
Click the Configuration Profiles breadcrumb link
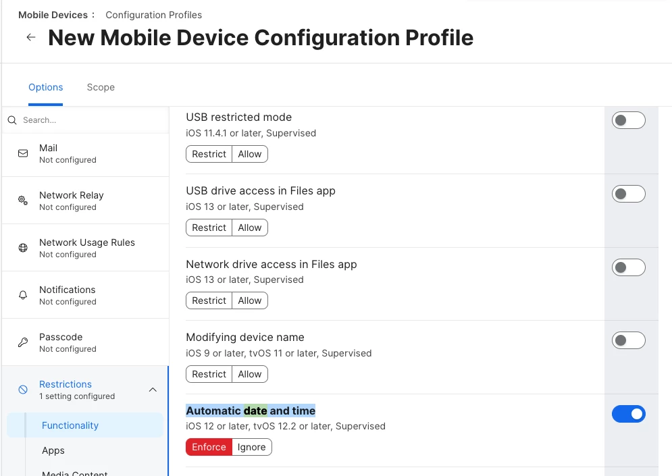153,15
